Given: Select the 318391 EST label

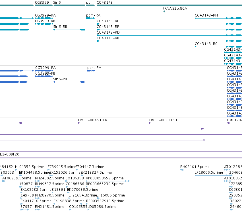Looking at the screenshot, I should pyautogui.click(x=59, y=190).
